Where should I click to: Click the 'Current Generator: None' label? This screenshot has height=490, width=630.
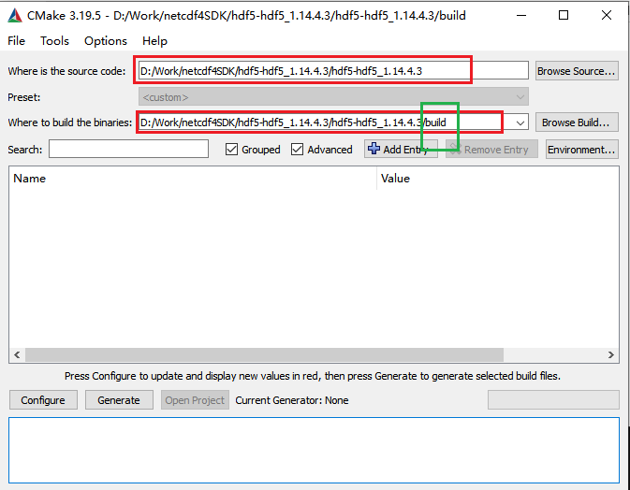(x=292, y=400)
